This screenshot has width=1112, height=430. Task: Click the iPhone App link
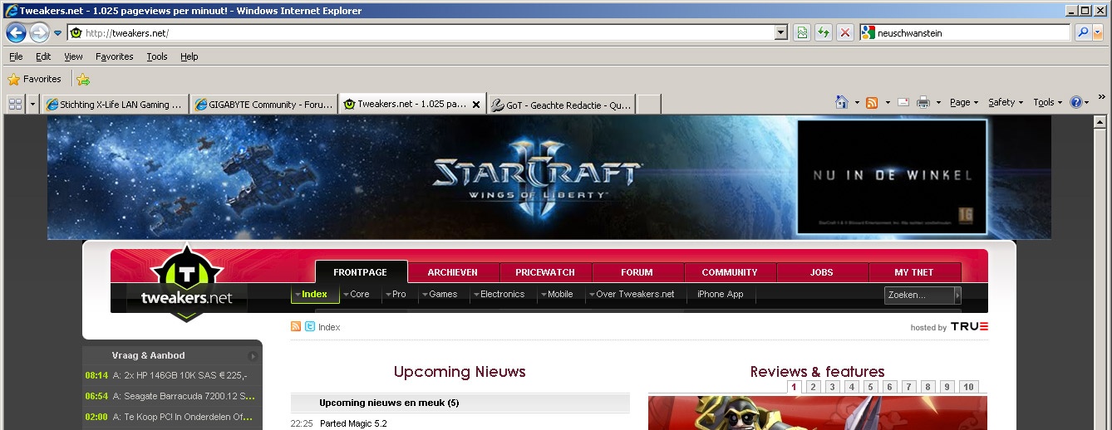720,294
